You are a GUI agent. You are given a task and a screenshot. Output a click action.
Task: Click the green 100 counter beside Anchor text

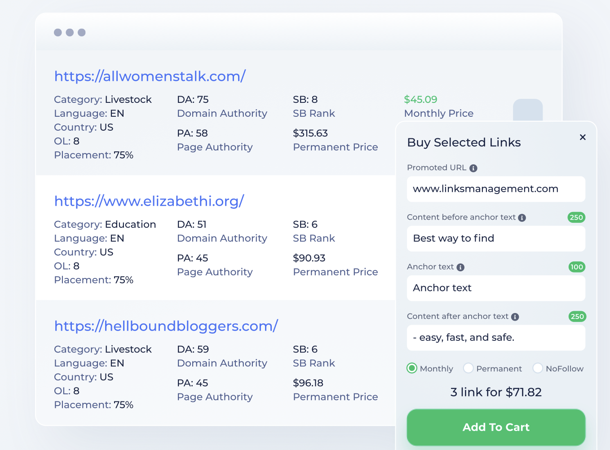click(576, 267)
